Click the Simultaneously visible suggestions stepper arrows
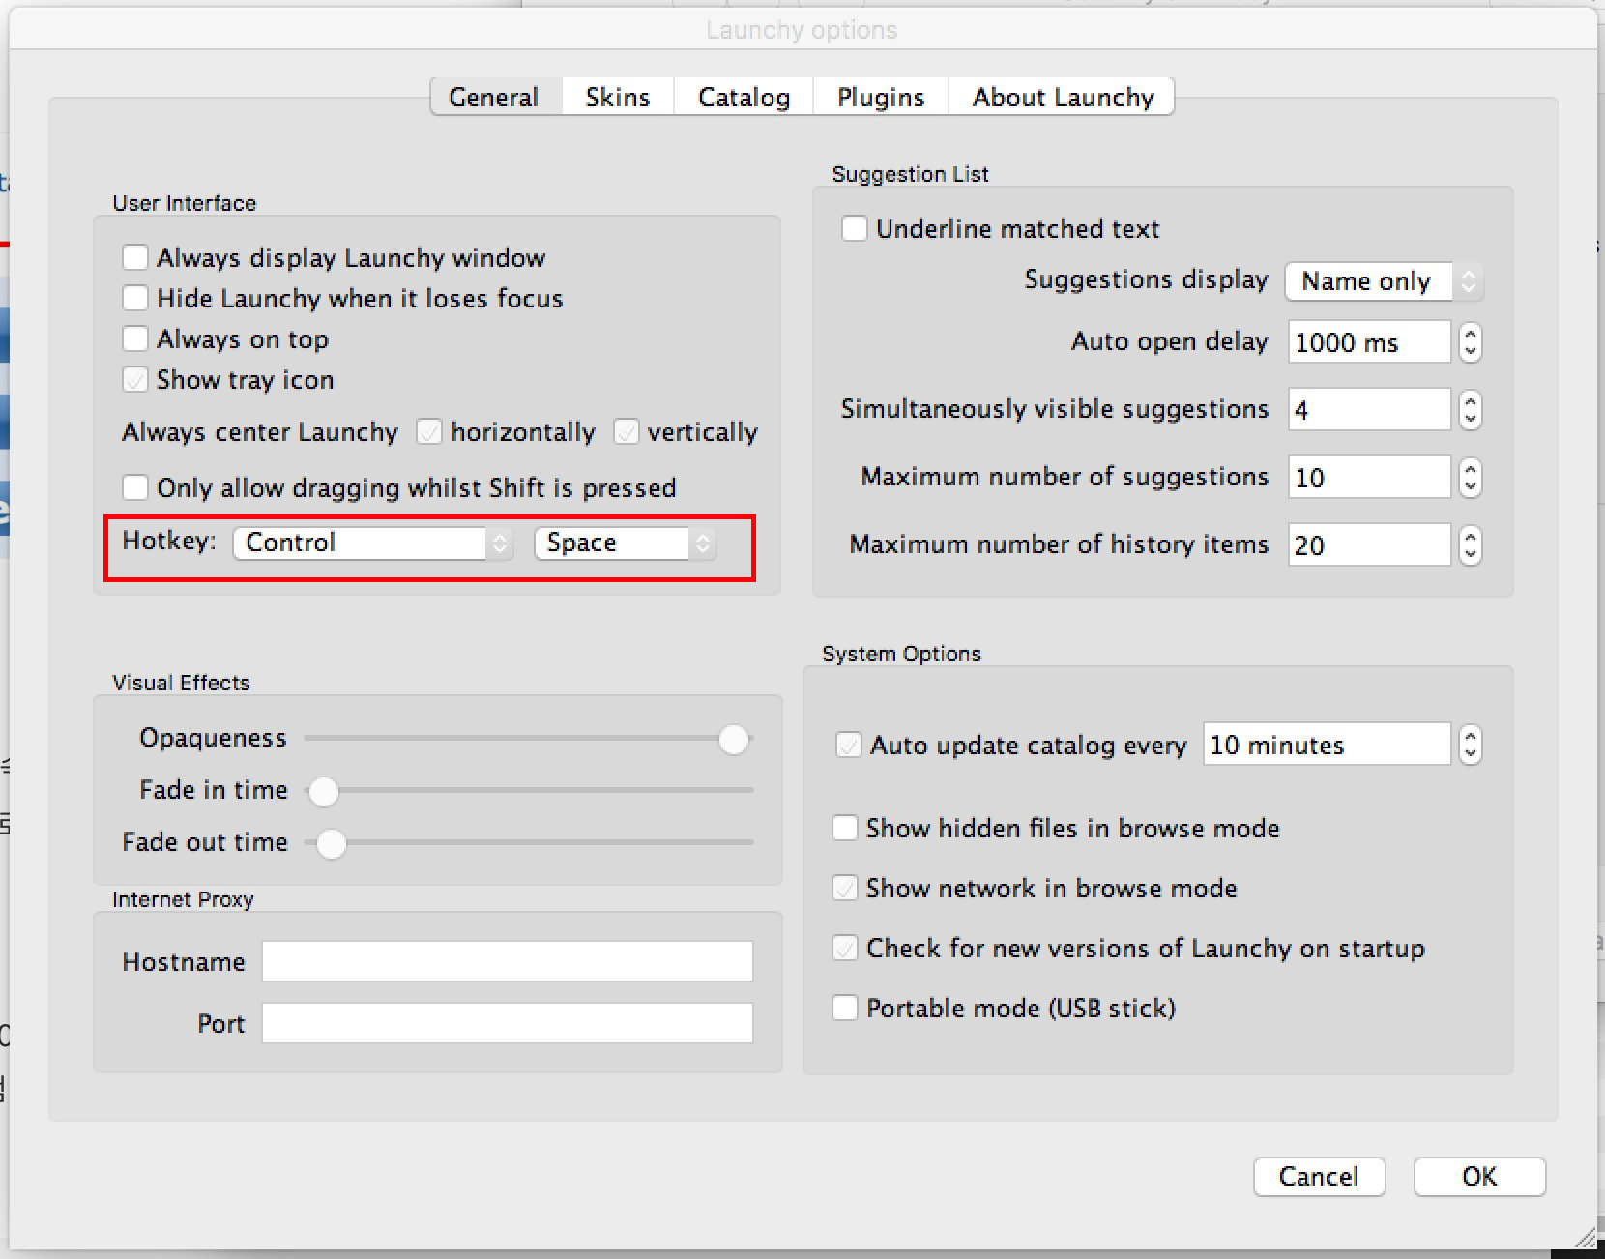Image resolution: width=1605 pixels, height=1259 pixels. click(x=1470, y=410)
